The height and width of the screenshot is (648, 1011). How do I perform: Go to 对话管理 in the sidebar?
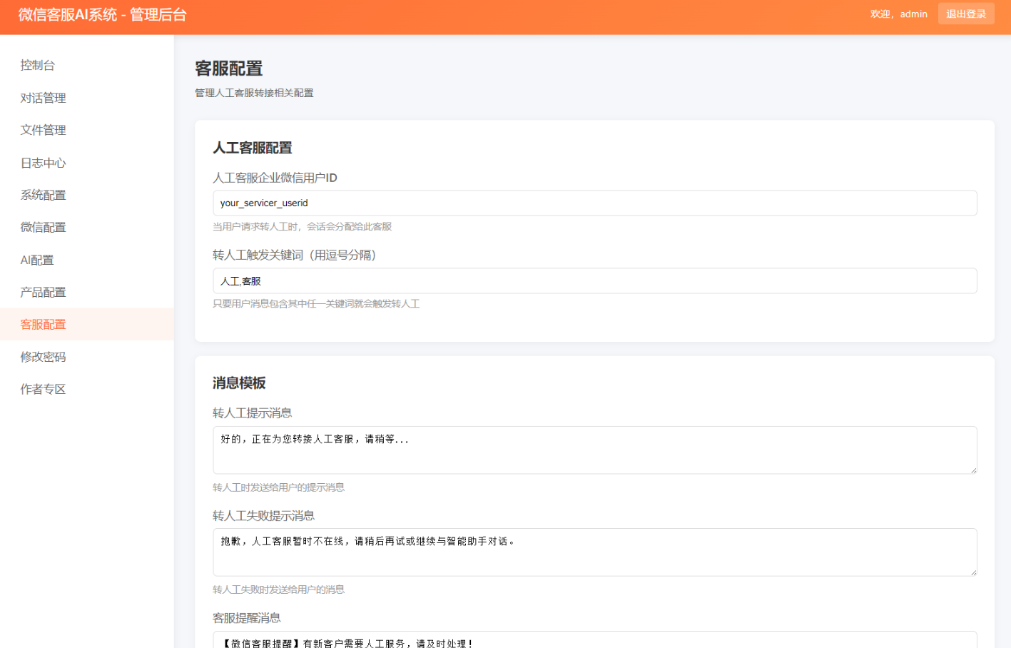[x=43, y=98]
